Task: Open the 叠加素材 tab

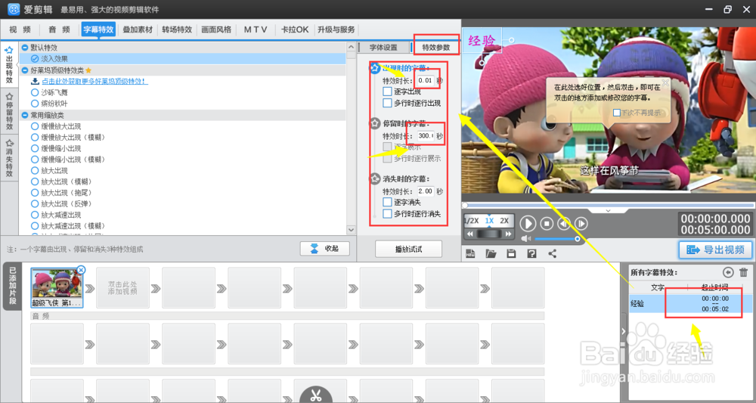Action: click(x=138, y=29)
